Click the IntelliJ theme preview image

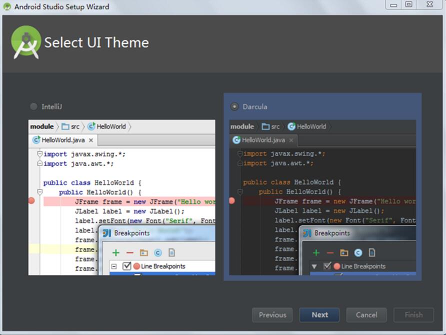pyautogui.click(x=121, y=197)
